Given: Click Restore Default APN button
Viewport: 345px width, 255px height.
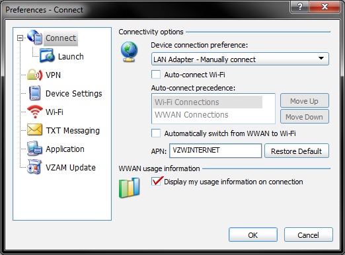Looking at the screenshot, I should (297, 151).
